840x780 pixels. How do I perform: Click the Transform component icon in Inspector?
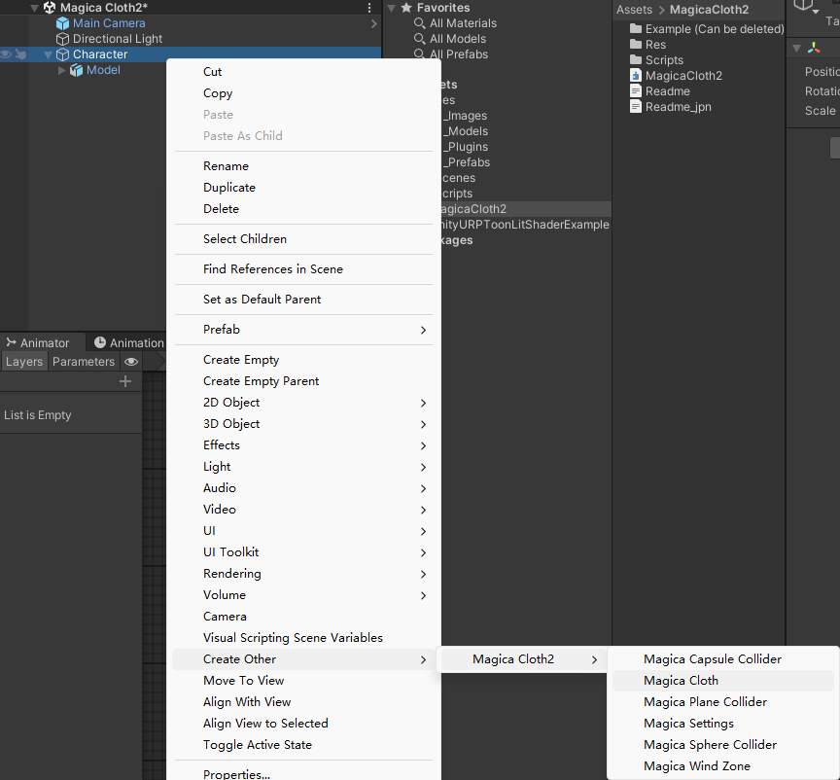815,48
